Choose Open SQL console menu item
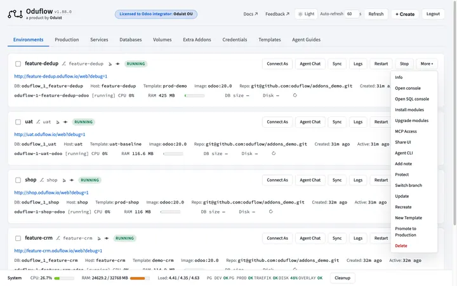The height and width of the screenshot is (286, 457). click(x=414, y=99)
